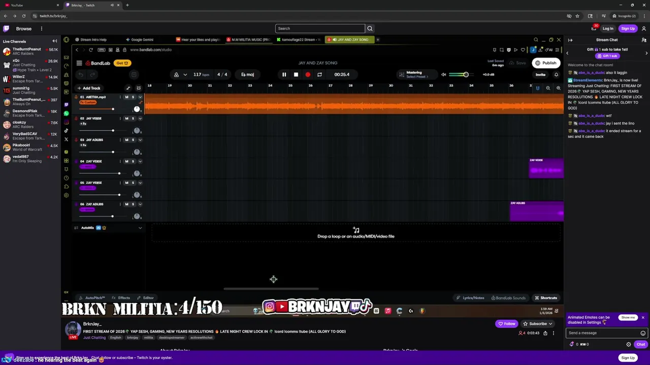This screenshot has height=365, width=650.
Task: Expand the AutoMix section chevron
Action: (140, 228)
